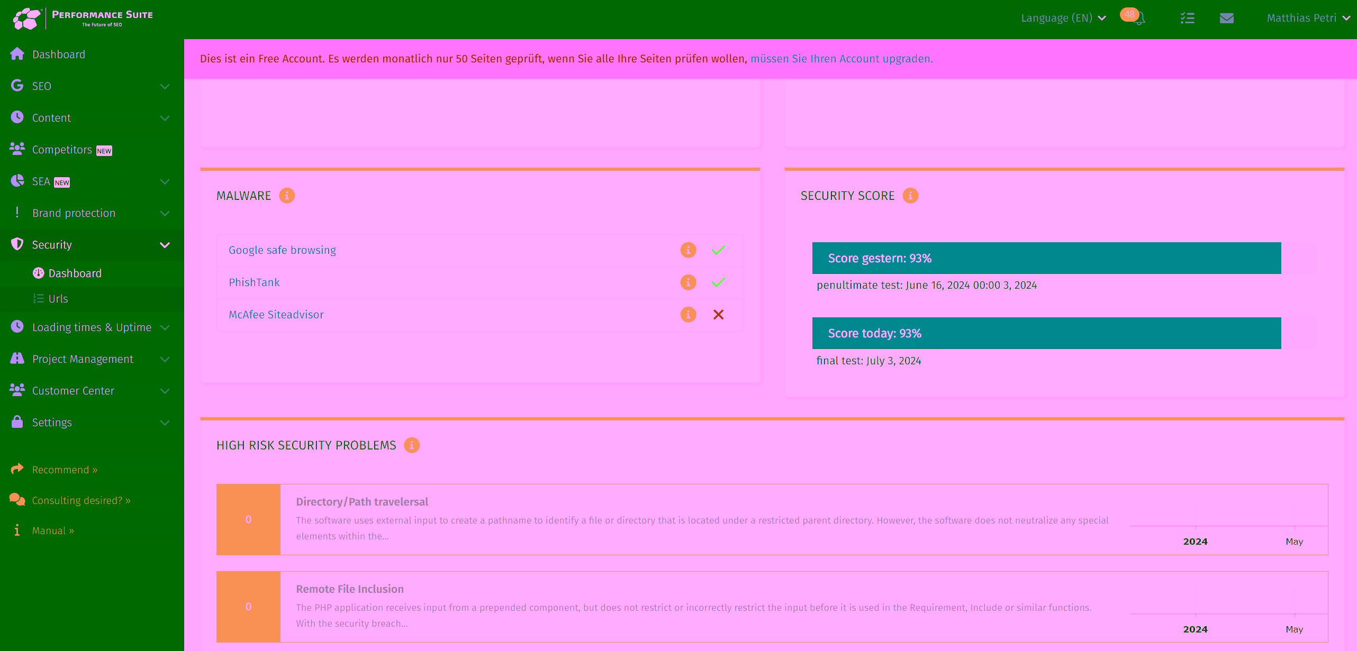
Task: Click info icon next to HIGH RISK SECURITY PROBLEMS
Action: pos(412,445)
